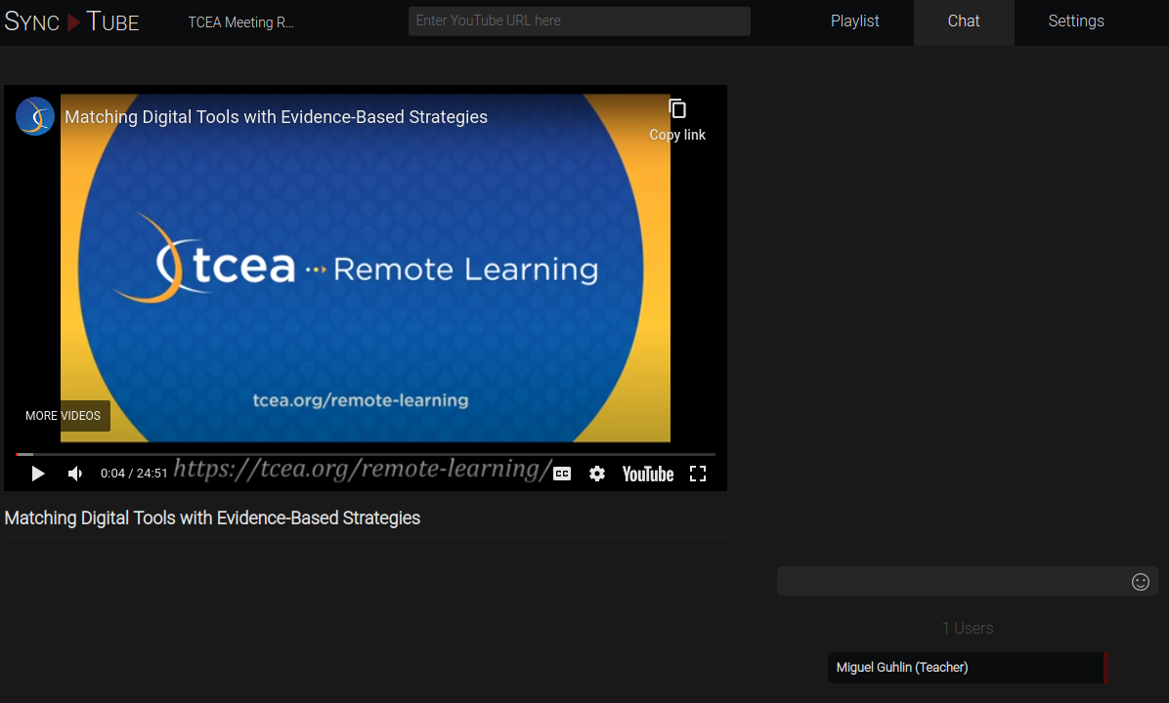1169x703 pixels.
Task: Open the Playlist tab
Action: click(854, 21)
